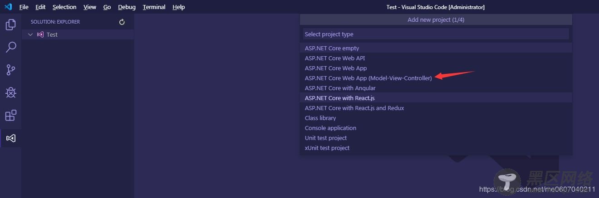
Task: Open the File menu
Action: point(24,7)
